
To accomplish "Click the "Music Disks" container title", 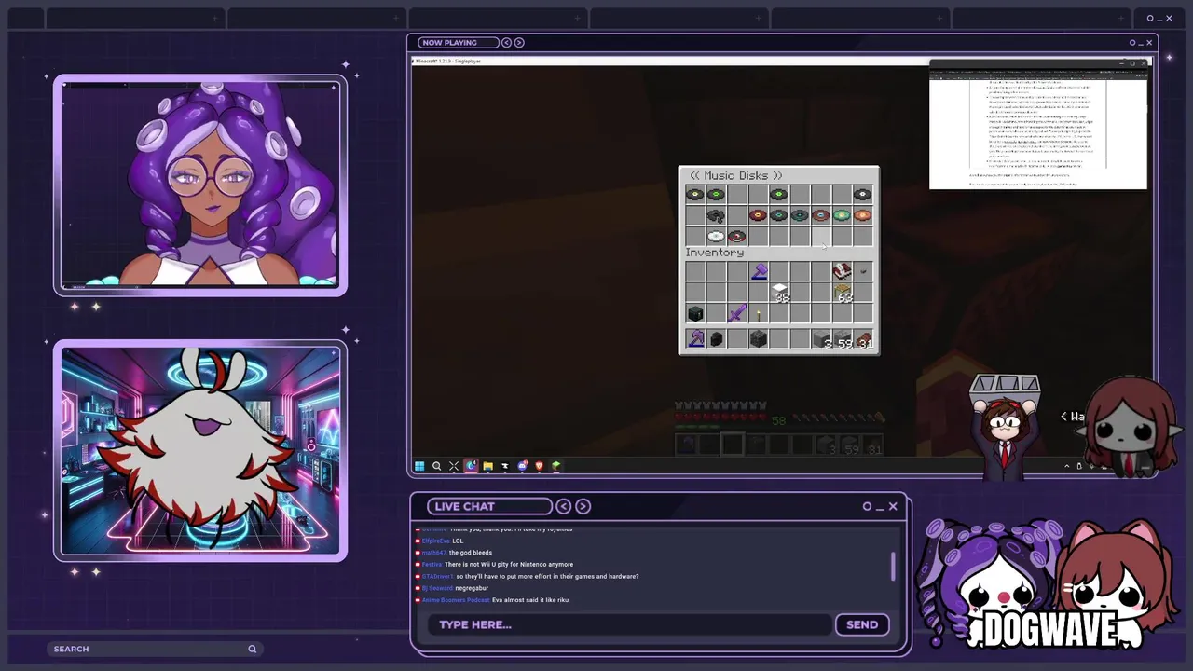I will [736, 175].
